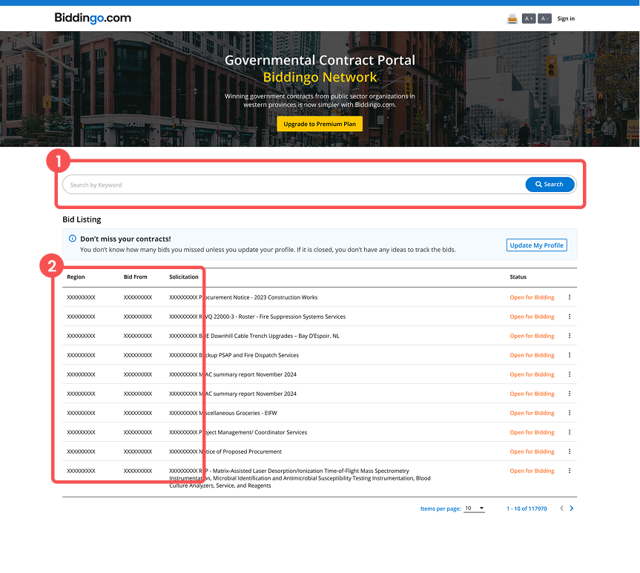The height and width of the screenshot is (573, 640).
Task: Click Open for Bidding status of Proposed Procurement
Action: [532, 451]
